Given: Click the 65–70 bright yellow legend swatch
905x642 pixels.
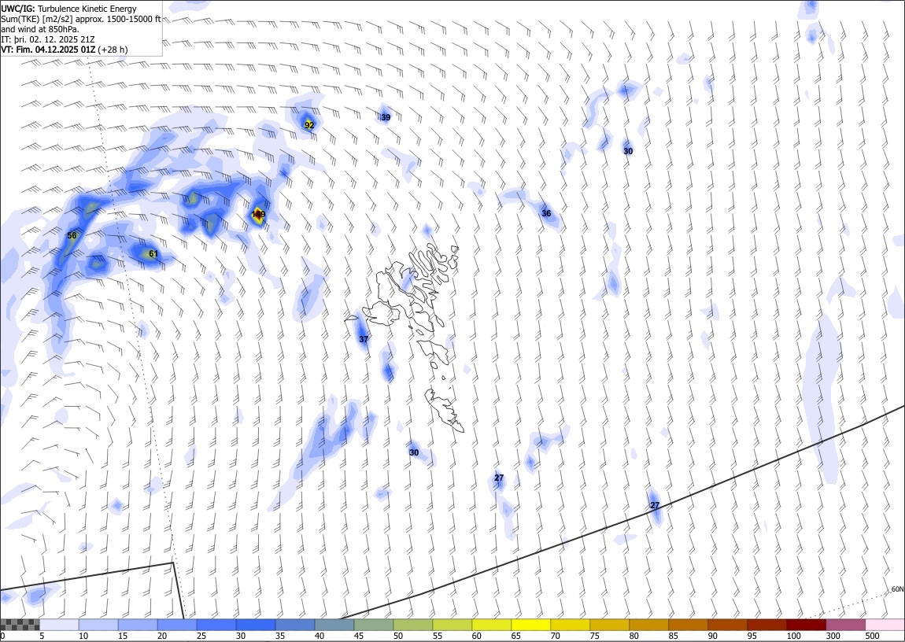Looking at the screenshot, I should [531, 625].
